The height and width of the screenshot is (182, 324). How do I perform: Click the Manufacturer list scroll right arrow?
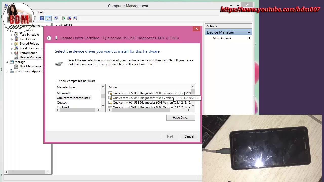coord(99,110)
